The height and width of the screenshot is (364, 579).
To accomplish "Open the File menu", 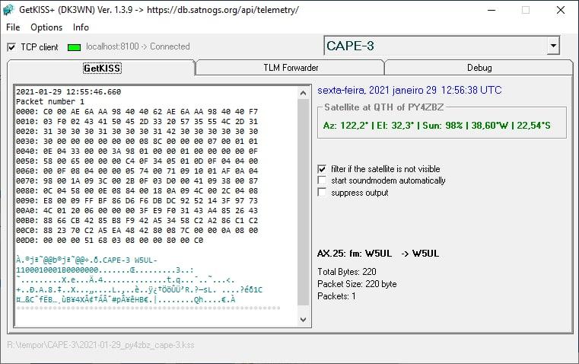I will [13, 27].
